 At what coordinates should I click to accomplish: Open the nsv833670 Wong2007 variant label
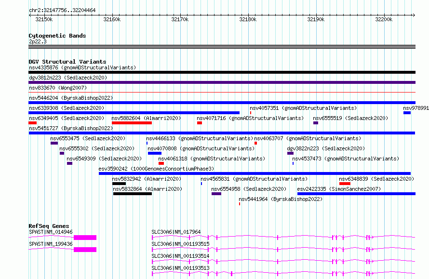pos(58,88)
